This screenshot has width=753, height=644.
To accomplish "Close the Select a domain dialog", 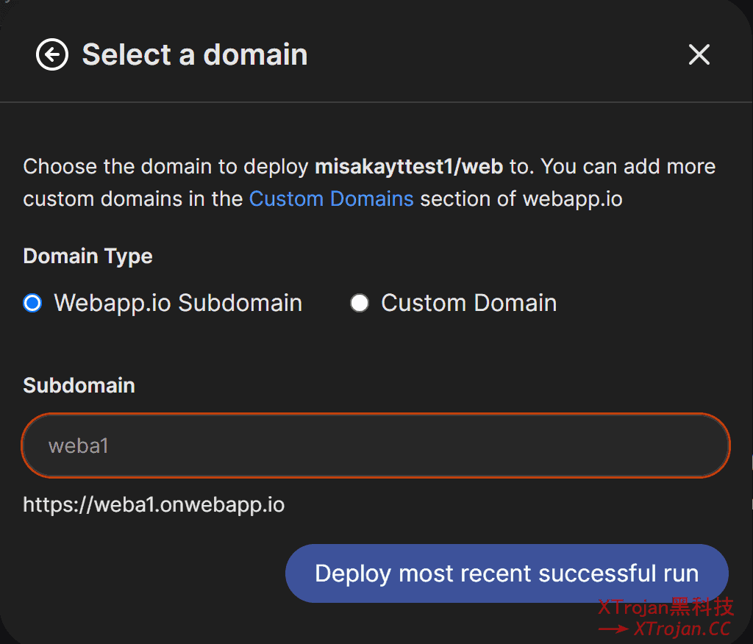I will [x=699, y=54].
